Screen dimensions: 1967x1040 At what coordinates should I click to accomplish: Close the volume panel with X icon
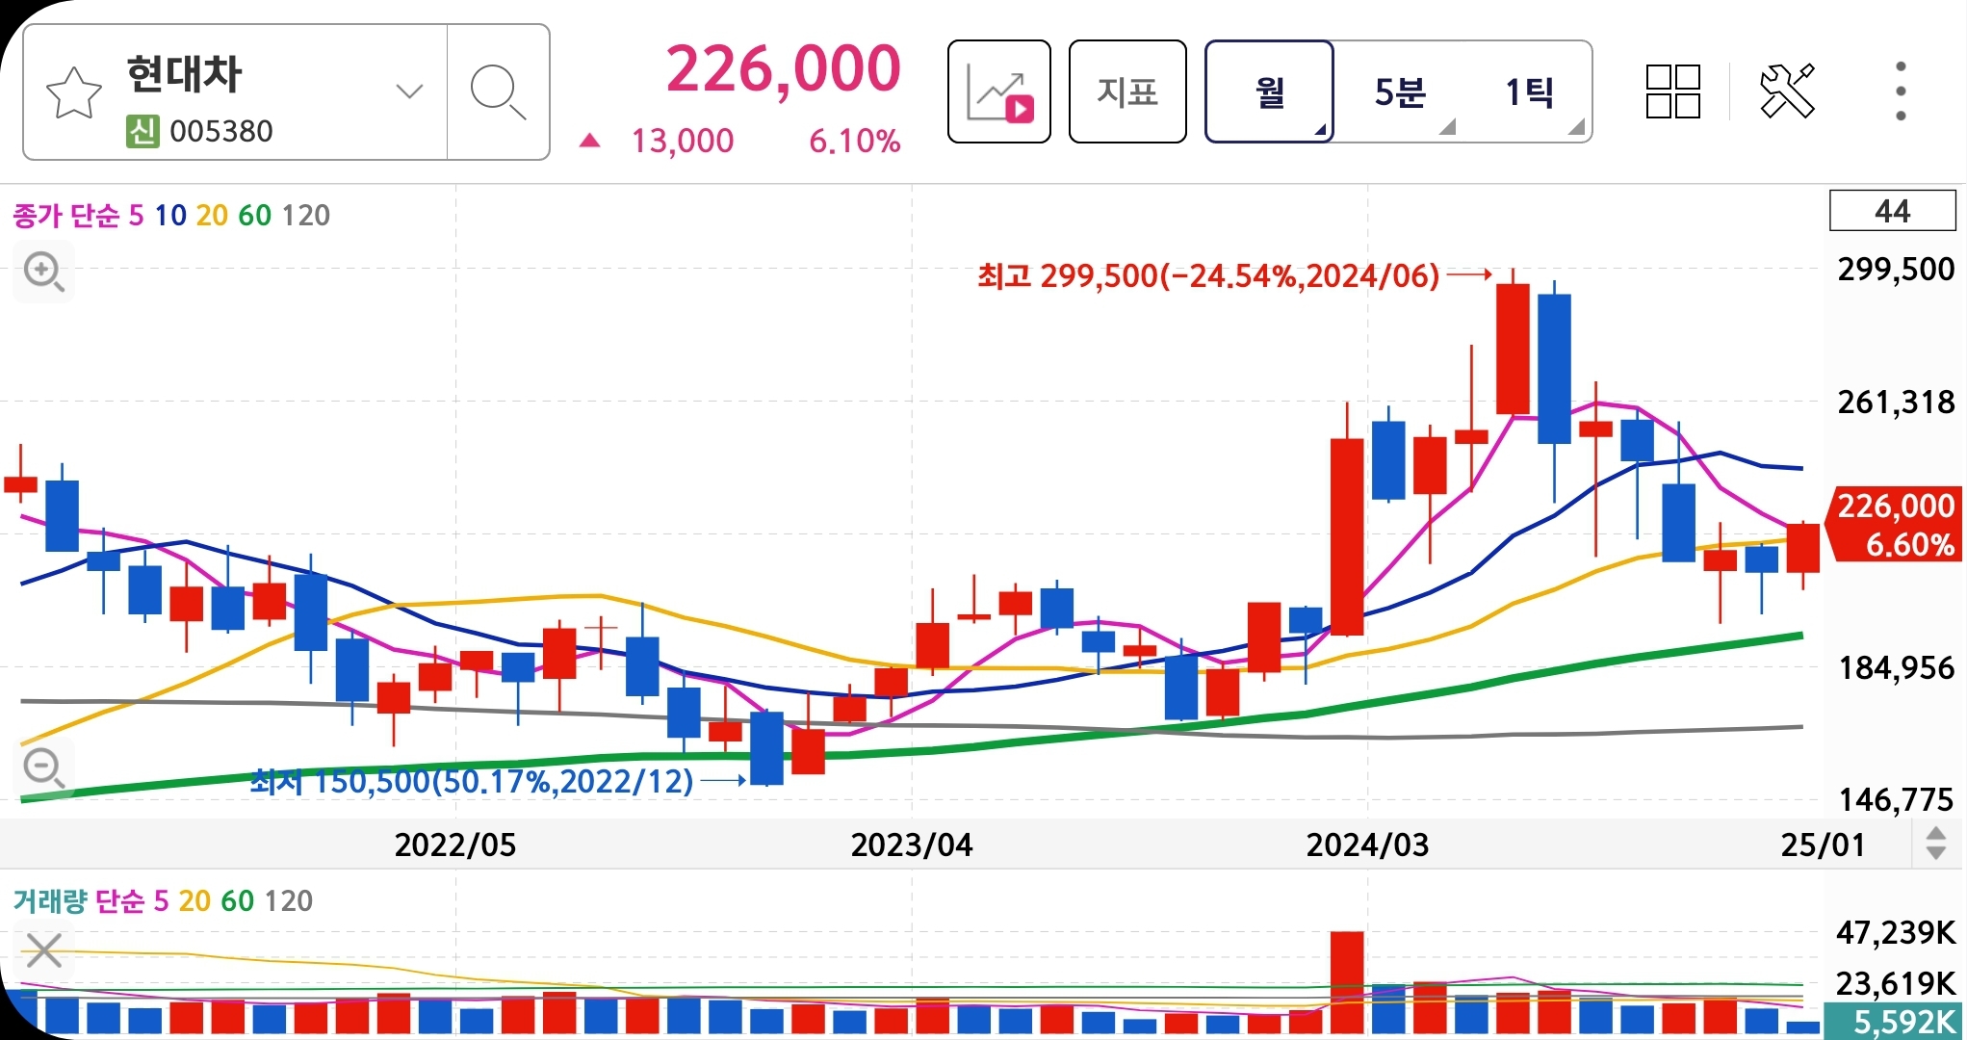(43, 951)
